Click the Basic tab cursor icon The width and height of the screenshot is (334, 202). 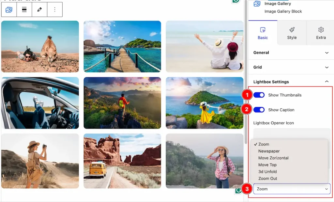[263, 30]
